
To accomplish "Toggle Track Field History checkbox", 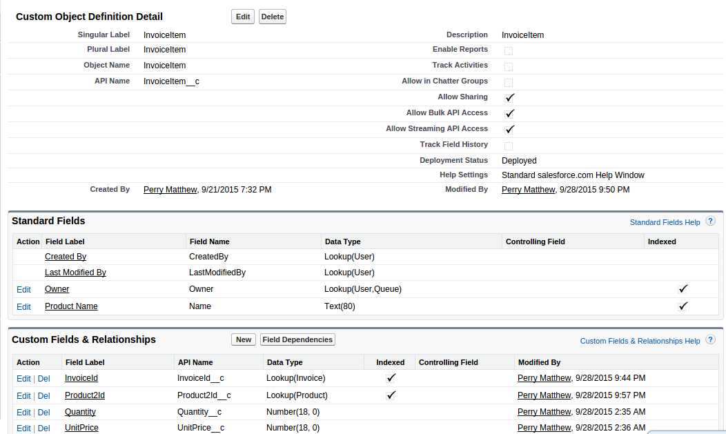I will point(509,146).
